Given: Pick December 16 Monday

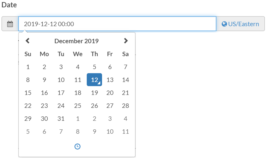Looking at the screenshot, I should point(44,93).
